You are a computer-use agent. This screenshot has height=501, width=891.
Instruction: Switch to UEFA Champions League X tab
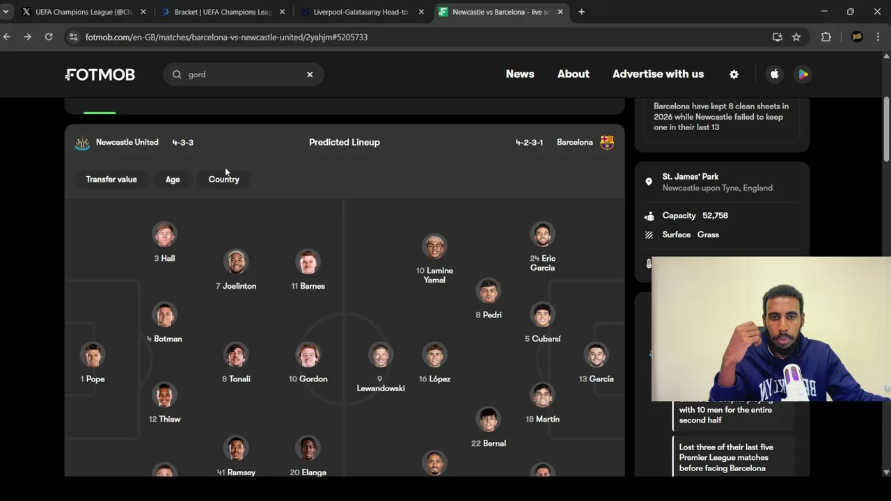point(85,12)
